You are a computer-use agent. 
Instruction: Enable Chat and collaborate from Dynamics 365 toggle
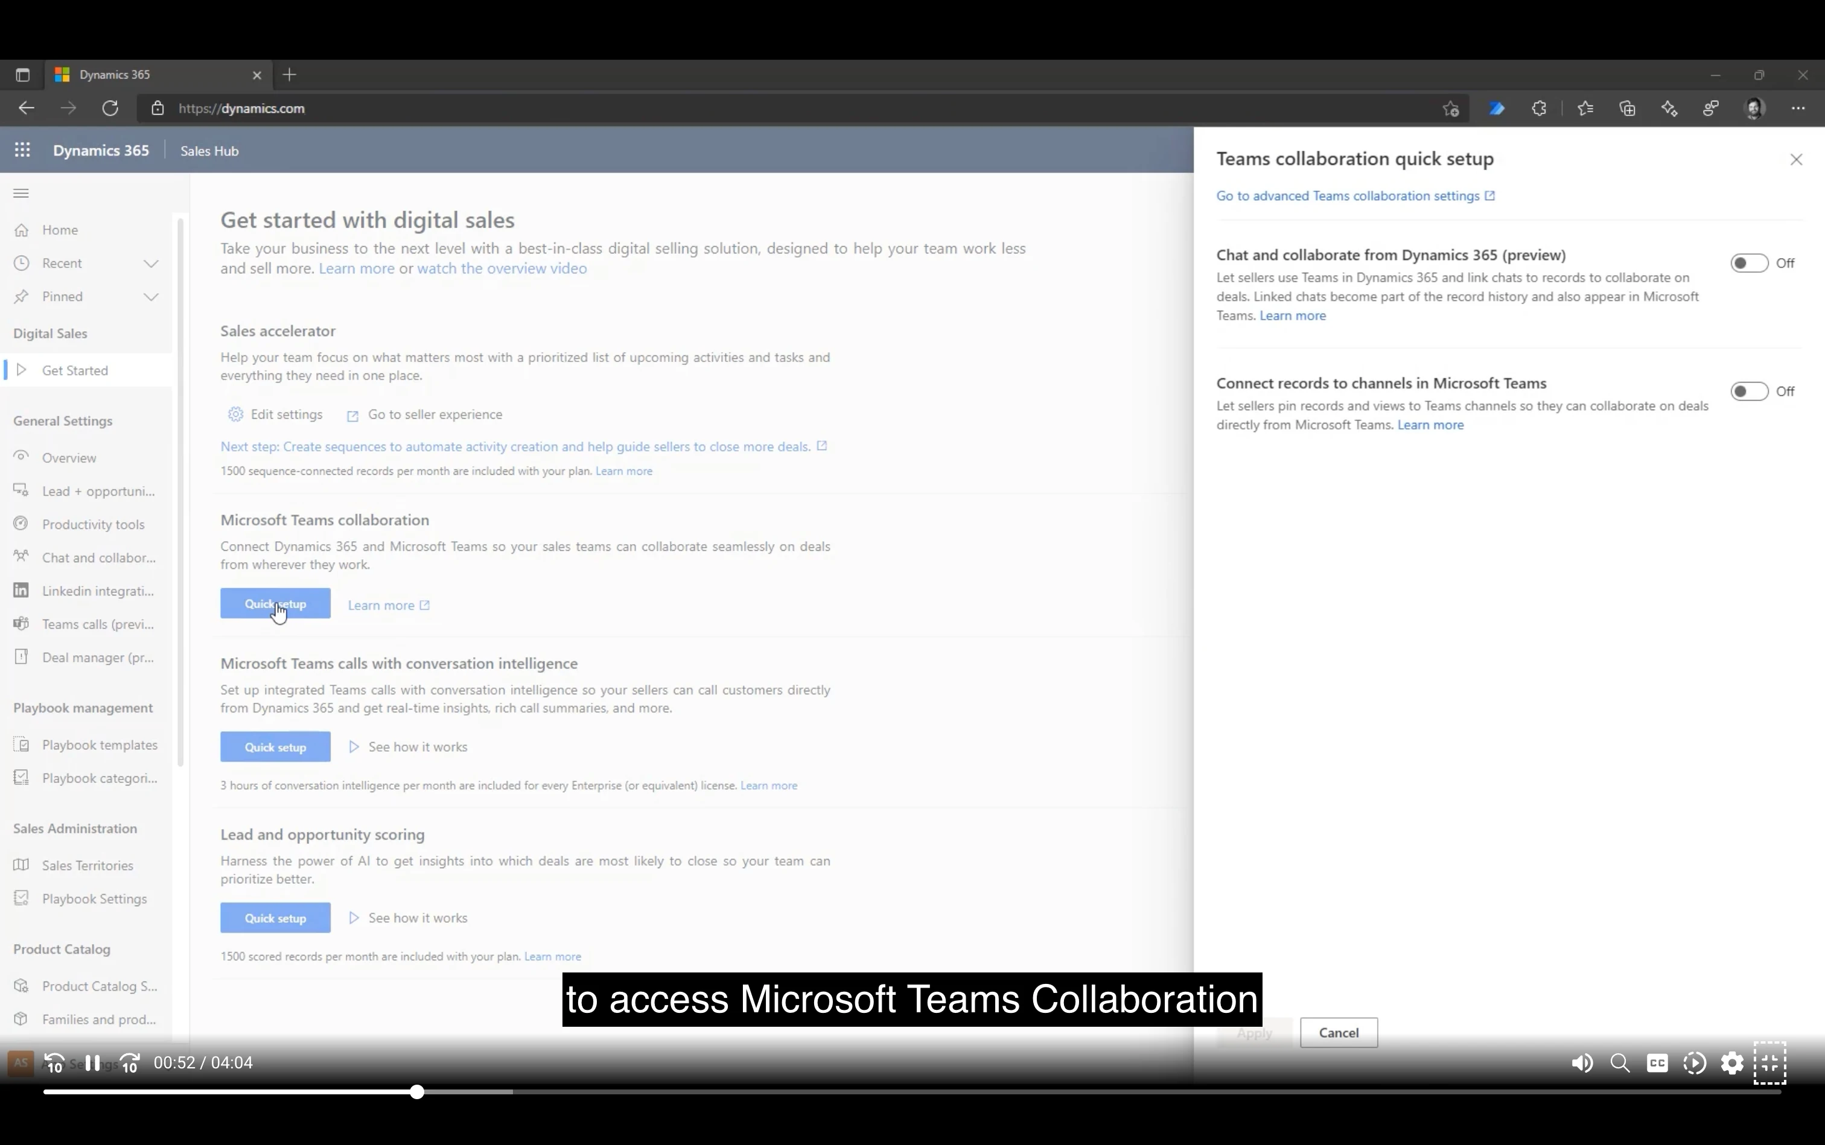coord(1749,263)
